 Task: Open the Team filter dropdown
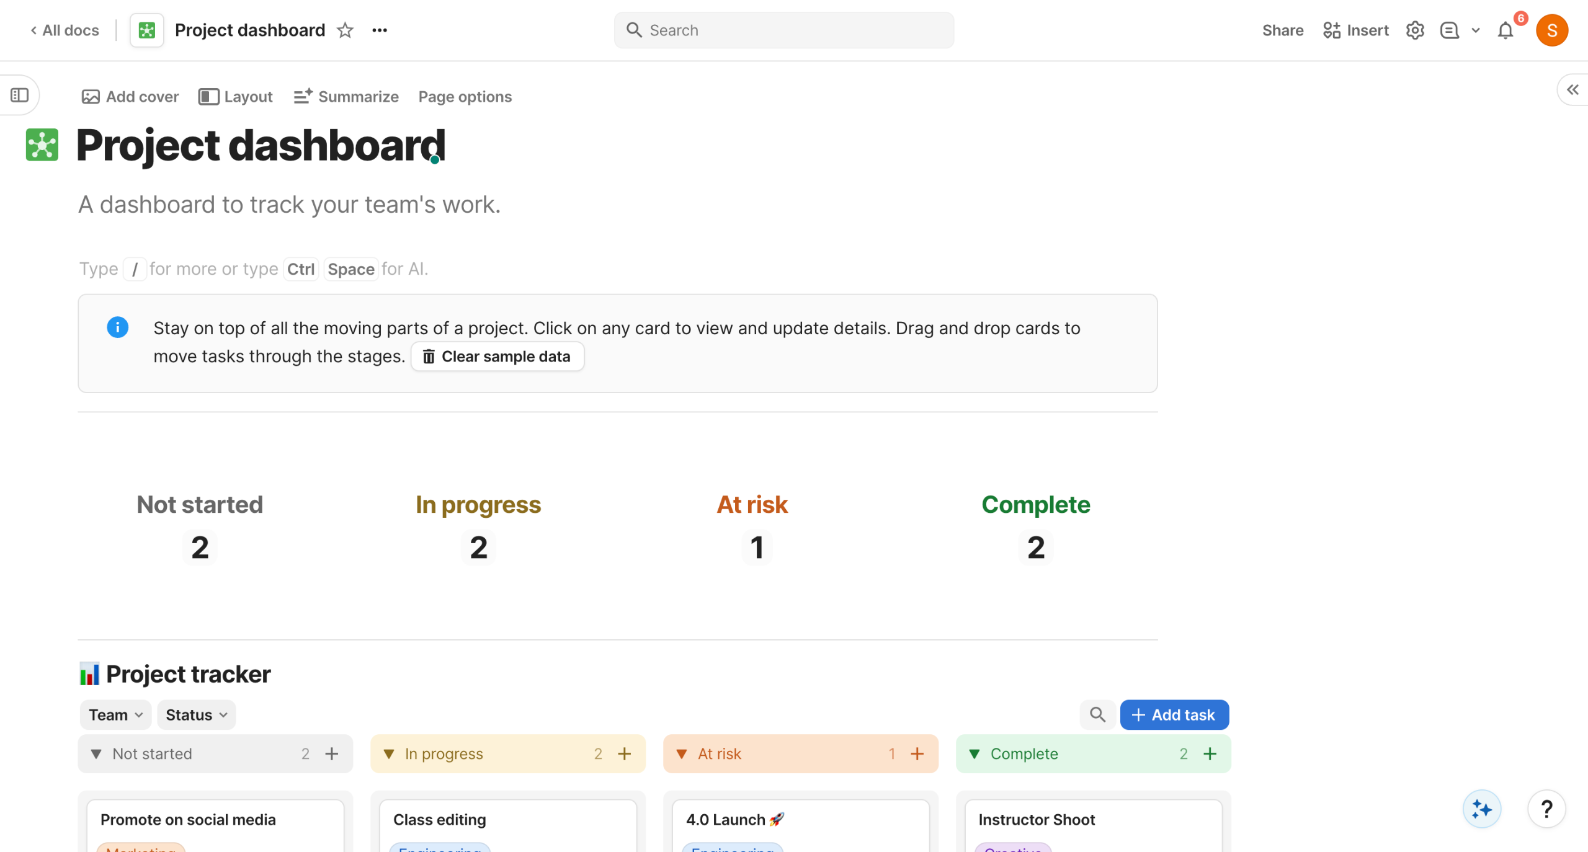point(115,715)
